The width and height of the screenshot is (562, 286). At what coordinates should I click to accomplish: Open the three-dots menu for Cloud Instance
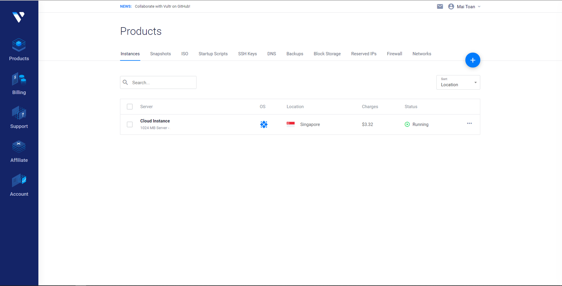[x=469, y=124]
